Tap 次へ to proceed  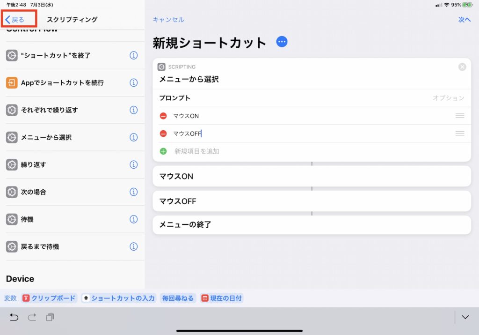[464, 20]
